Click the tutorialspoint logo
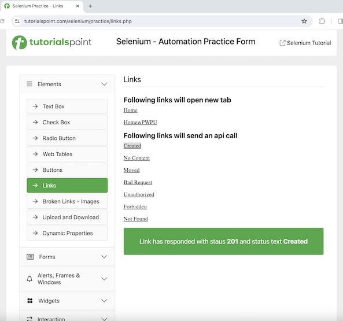The height and width of the screenshot is (321, 343). 51,42
